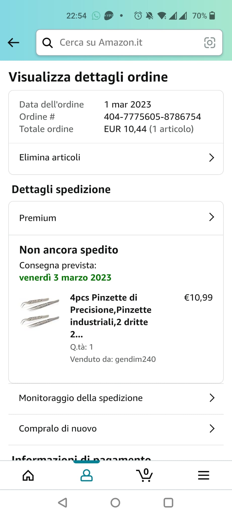Expand the Premium shipping chevron
The height and width of the screenshot is (516, 232).
point(212,217)
